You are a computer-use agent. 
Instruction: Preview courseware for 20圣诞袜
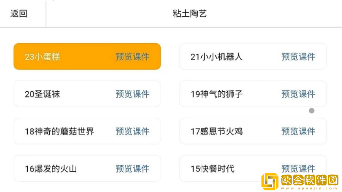pyautogui.click(x=132, y=94)
